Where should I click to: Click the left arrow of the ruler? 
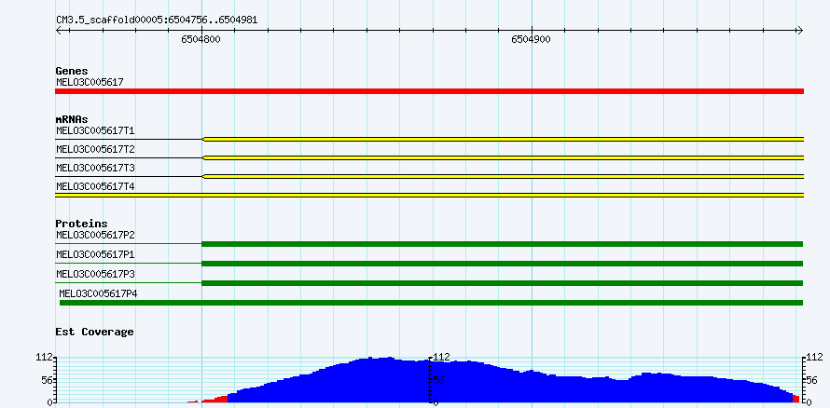click(x=58, y=30)
